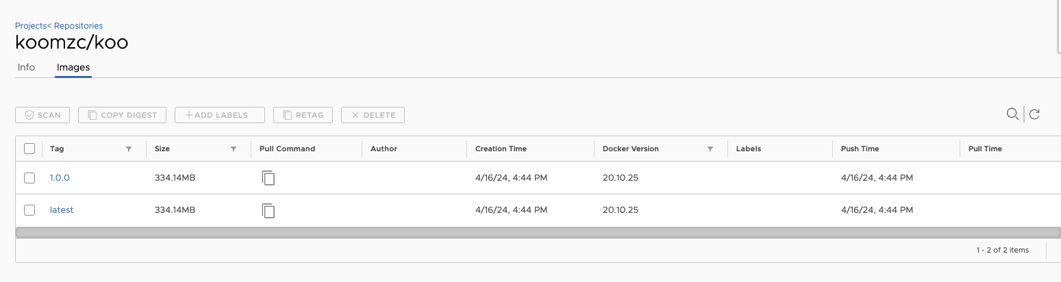The width and height of the screenshot is (1061, 282).
Task: Toggle the select-all checkbox in header
Action: pos(29,149)
